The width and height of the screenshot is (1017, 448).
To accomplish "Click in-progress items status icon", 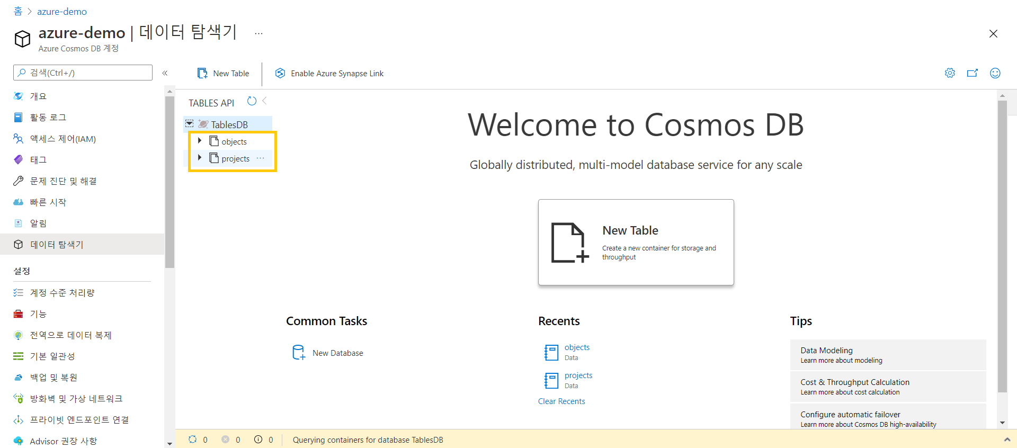I will (192, 439).
